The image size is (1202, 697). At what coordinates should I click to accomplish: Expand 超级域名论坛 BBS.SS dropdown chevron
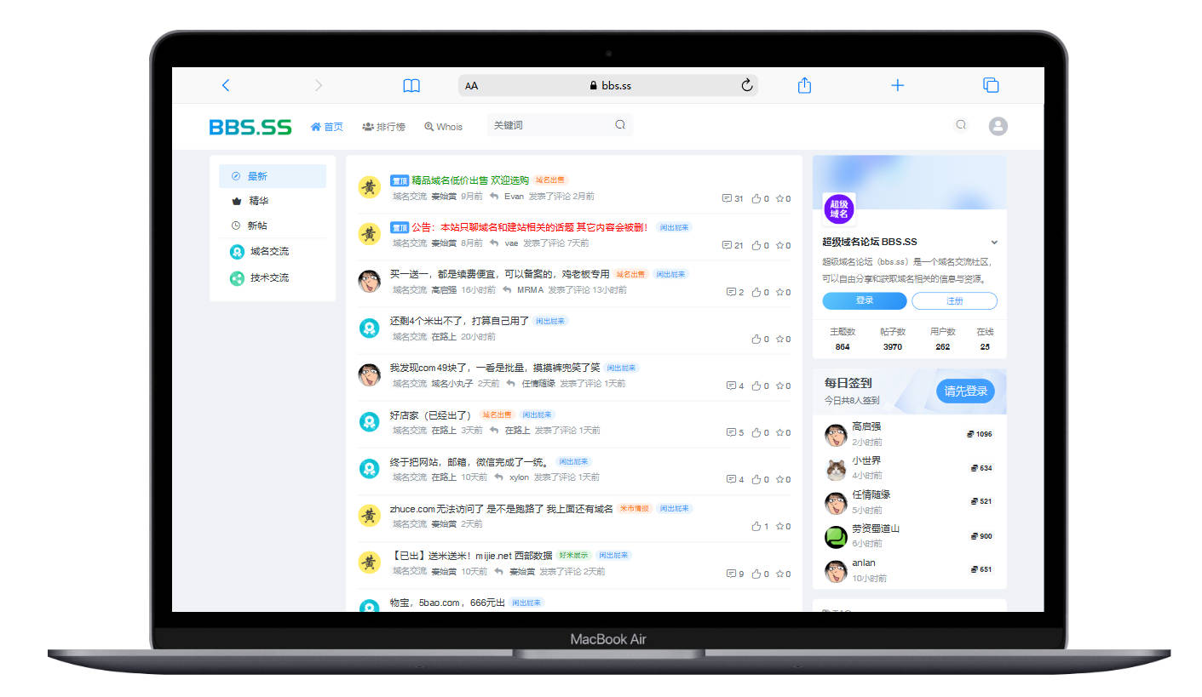994,243
